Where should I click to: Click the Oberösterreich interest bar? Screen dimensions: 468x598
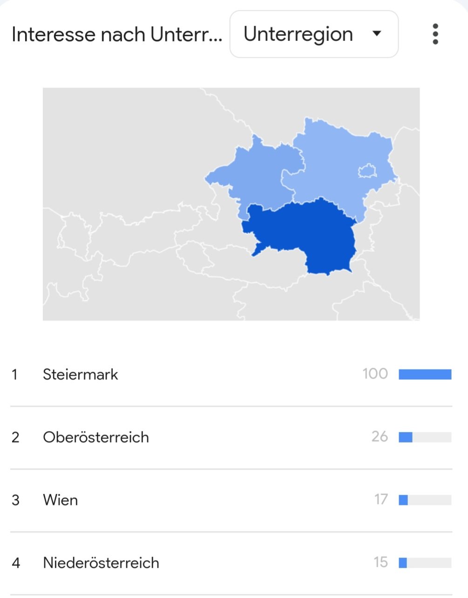425,437
